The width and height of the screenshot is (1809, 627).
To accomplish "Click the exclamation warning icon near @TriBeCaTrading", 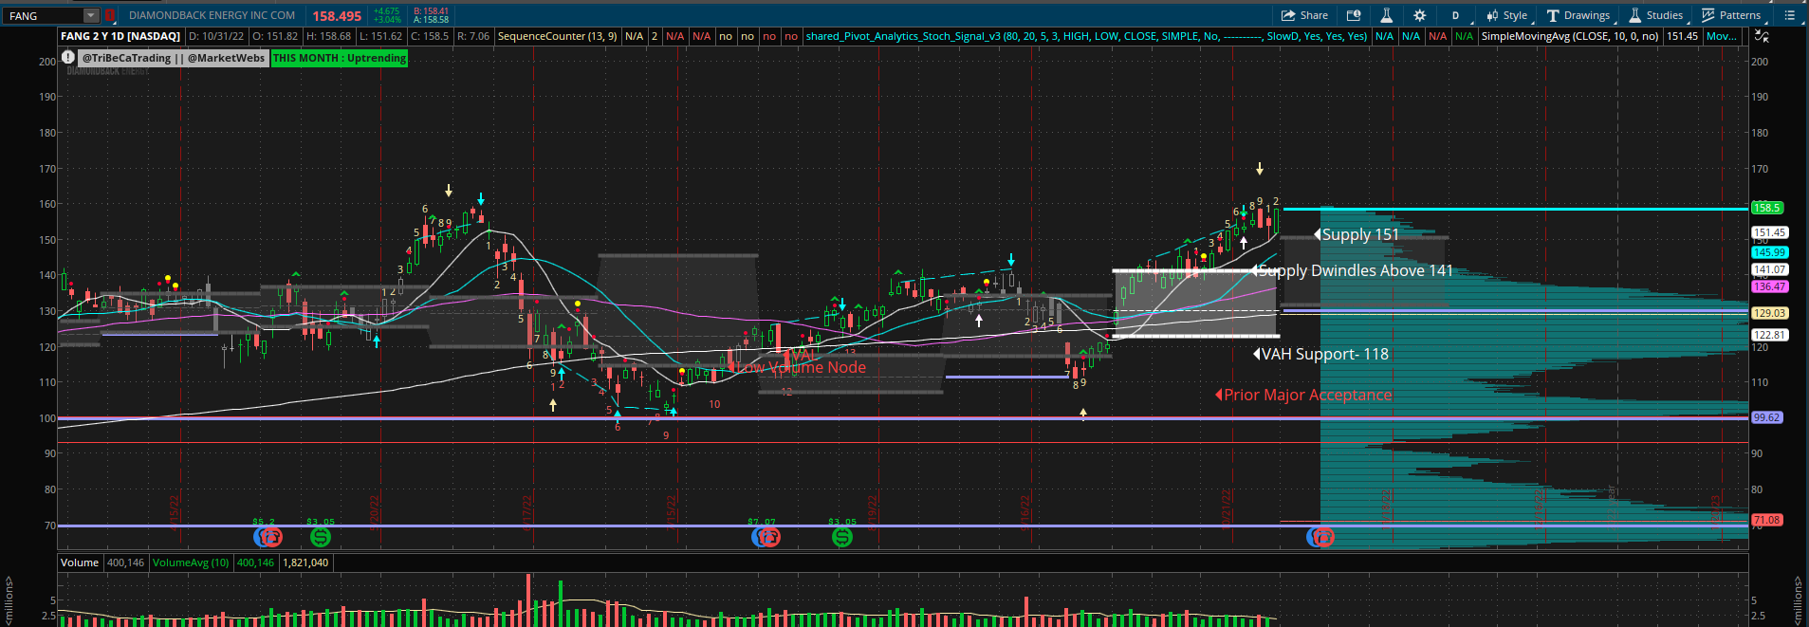I will (x=68, y=57).
